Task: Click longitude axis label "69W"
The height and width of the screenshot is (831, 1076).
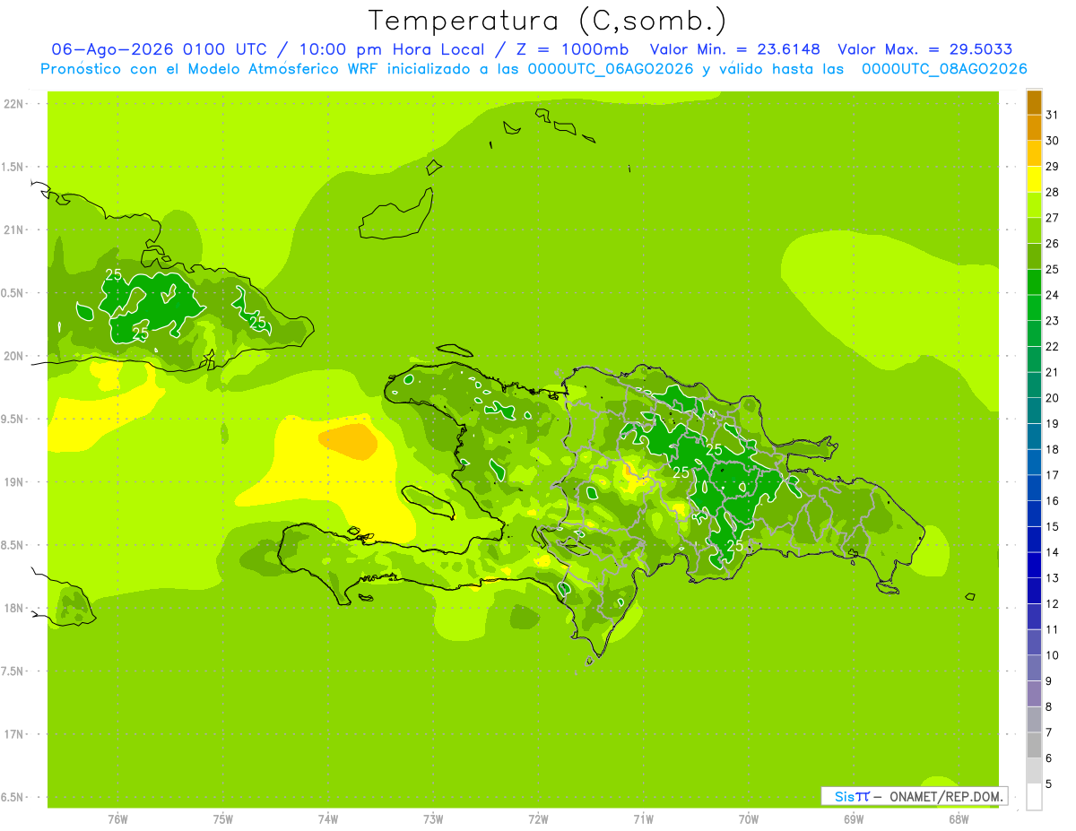Action: point(854,818)
